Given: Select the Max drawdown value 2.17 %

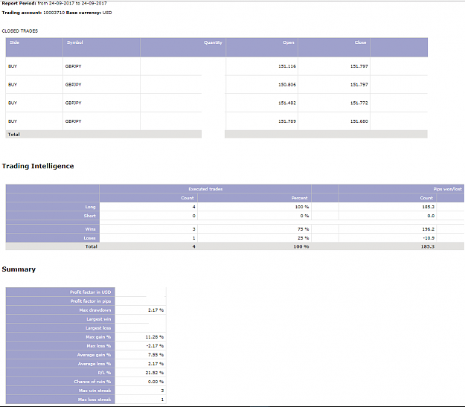Looking at the screenshot, I should [155, 310].
